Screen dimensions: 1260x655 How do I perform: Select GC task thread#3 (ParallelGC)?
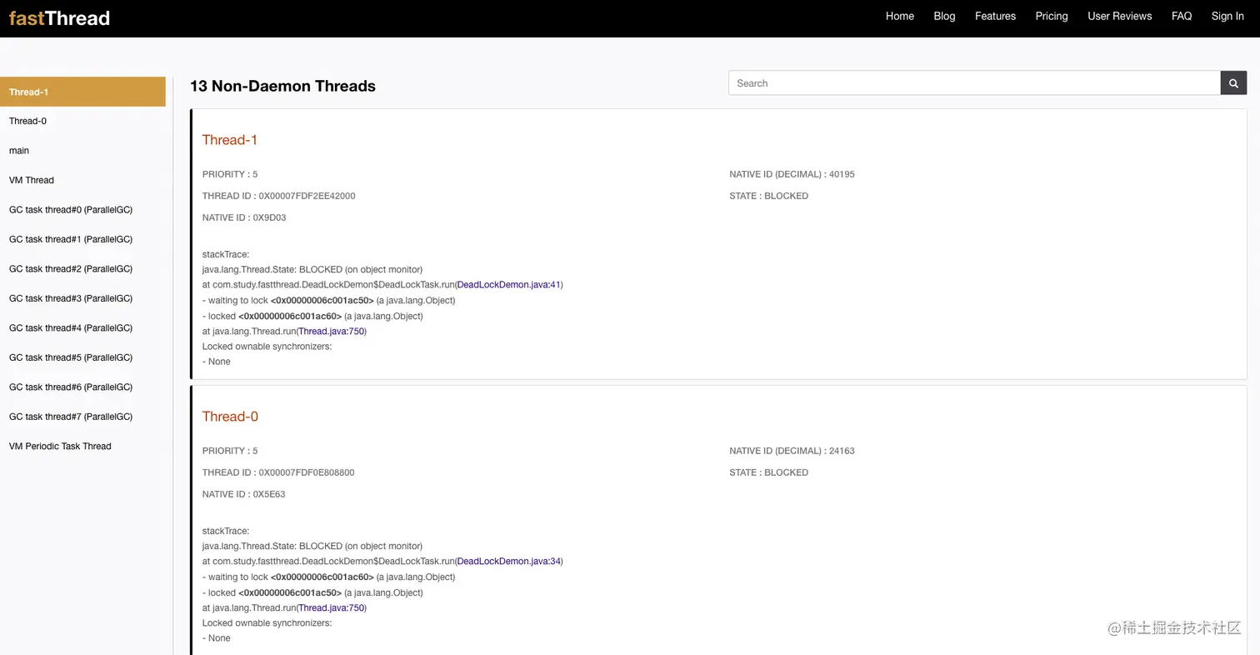click(82, 298)
